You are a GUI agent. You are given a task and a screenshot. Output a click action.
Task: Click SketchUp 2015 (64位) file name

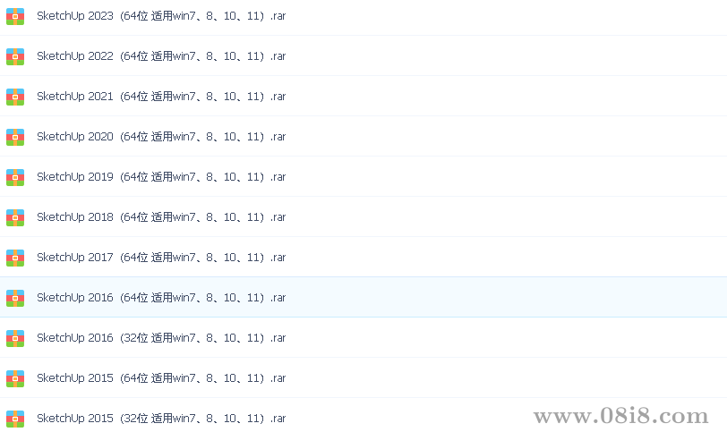[x=161, y=378]
